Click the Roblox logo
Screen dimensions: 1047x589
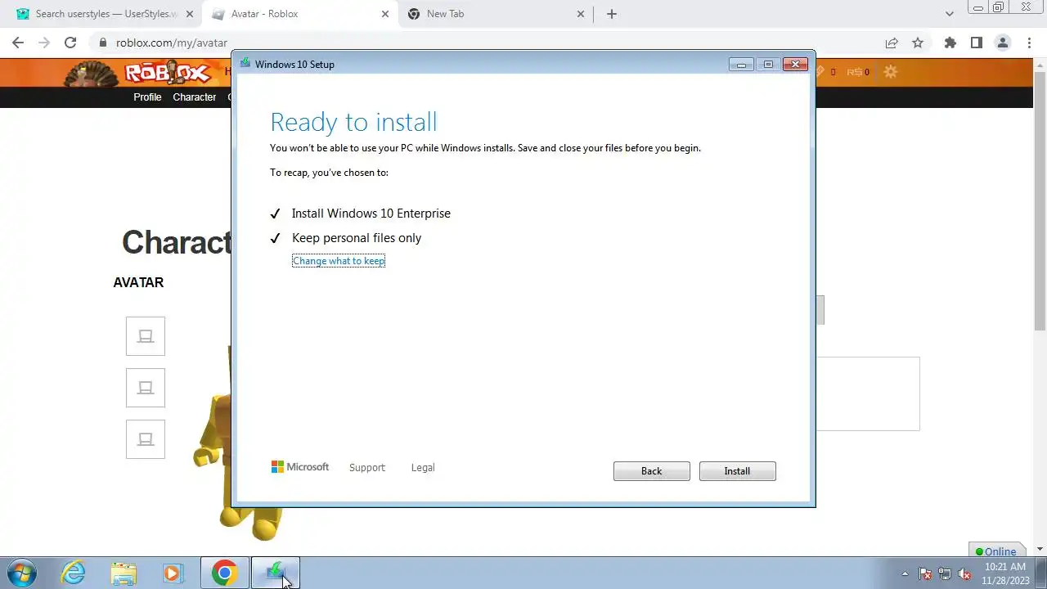pyautogui.click(x=168, y=73)
